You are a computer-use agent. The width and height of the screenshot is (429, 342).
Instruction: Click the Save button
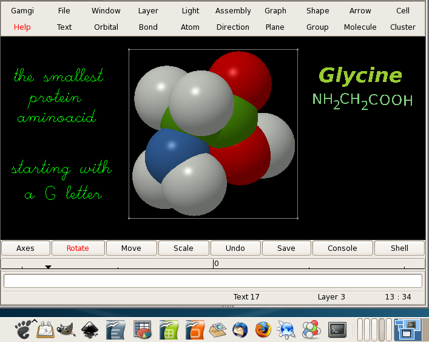click(x=286, y=248)
